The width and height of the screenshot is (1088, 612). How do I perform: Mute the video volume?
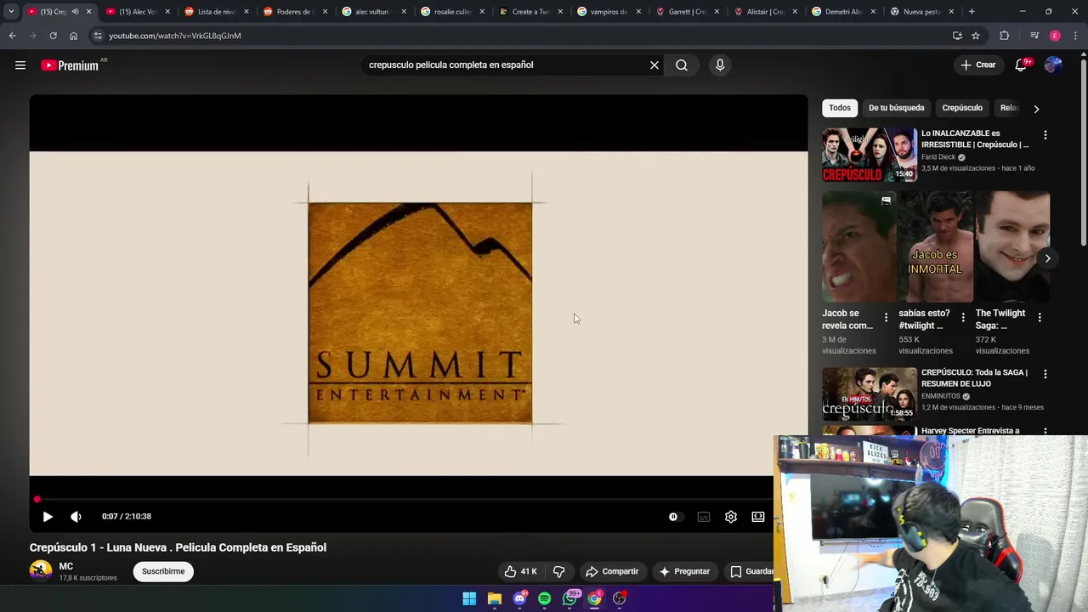click(76, 516)
